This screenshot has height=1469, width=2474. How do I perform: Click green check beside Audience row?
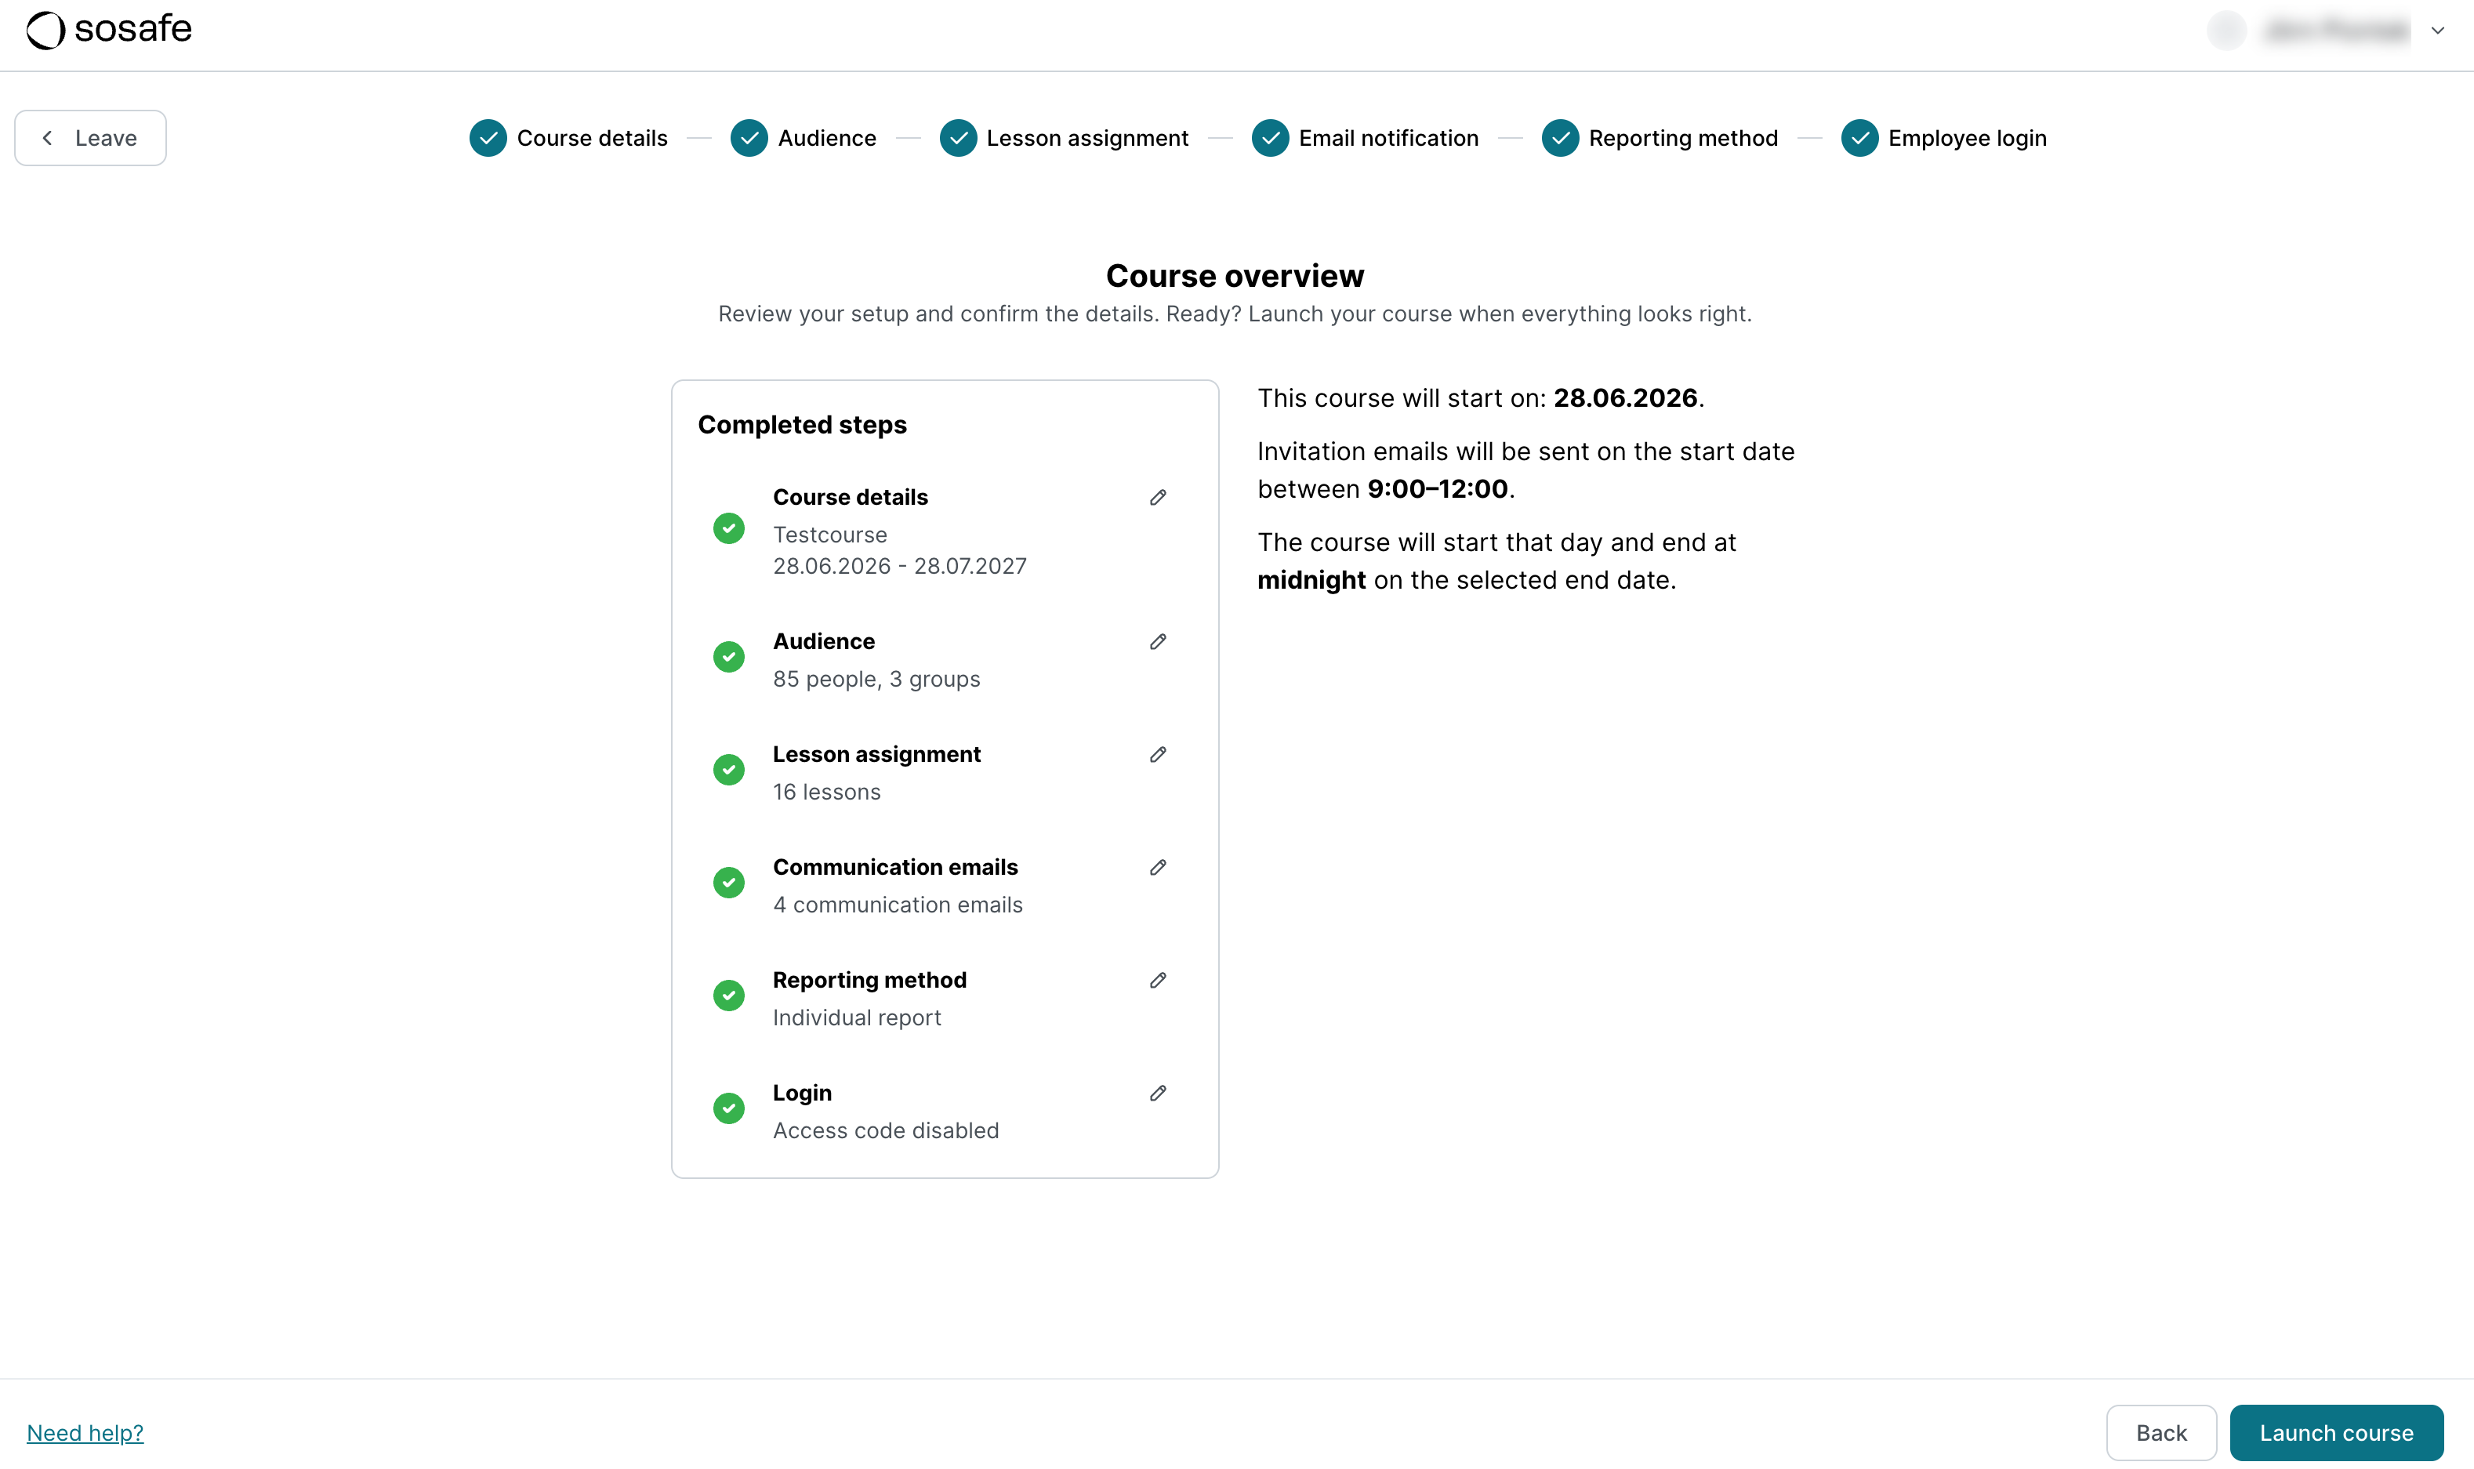click(729, 658)
